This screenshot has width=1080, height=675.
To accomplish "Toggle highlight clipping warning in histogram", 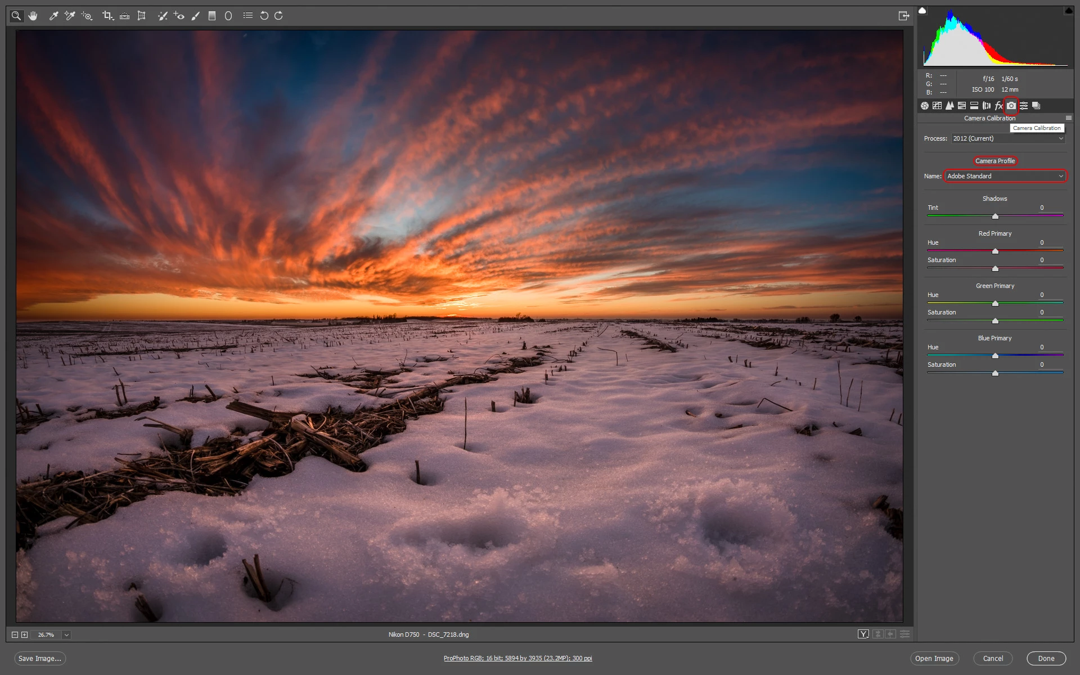I will tap(1068, 11).
